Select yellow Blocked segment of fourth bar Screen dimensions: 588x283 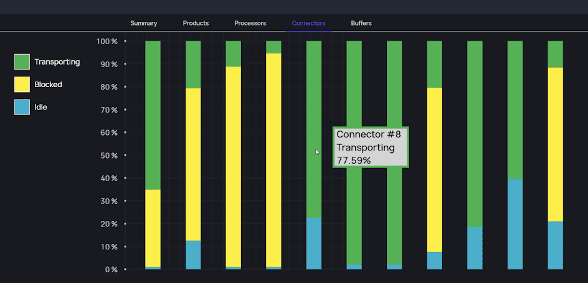tap(273, 160)
